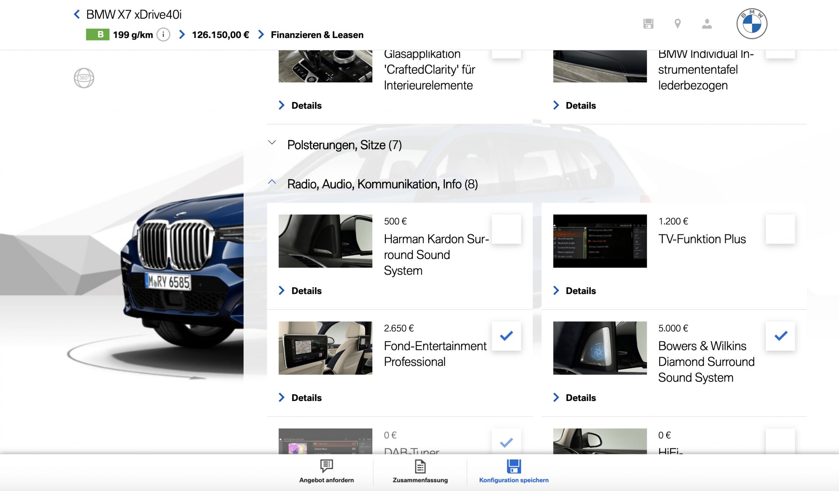Click the BMW X7 xDrive40i title

click(x=134, y=14)
